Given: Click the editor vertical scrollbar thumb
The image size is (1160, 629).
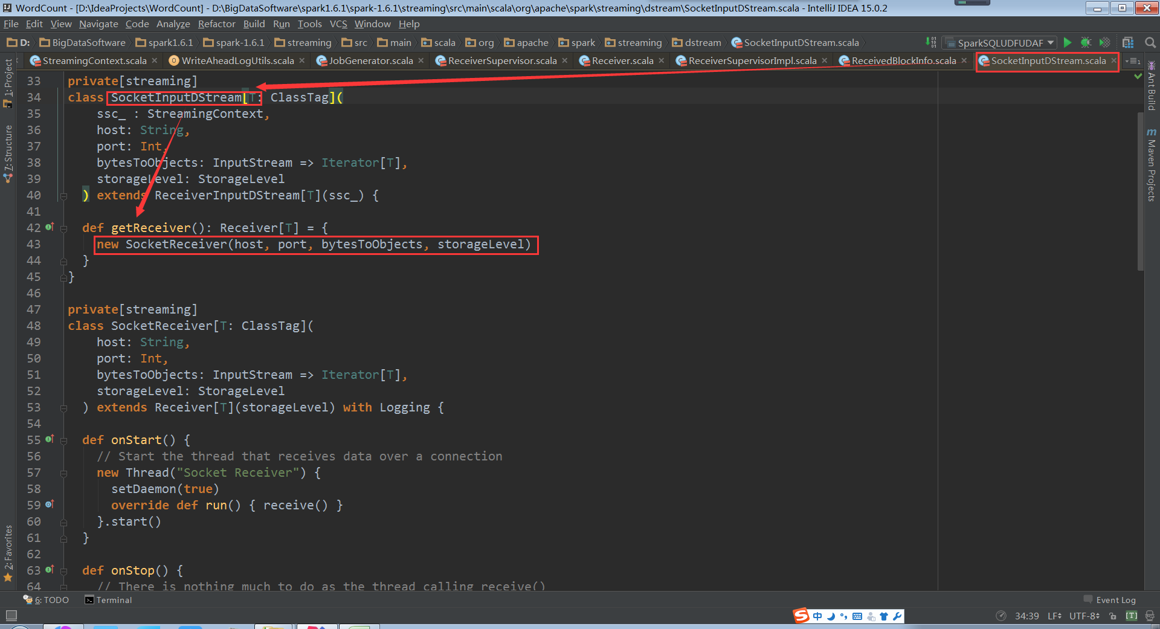Looking at the screenshot, I should 1140,190.
